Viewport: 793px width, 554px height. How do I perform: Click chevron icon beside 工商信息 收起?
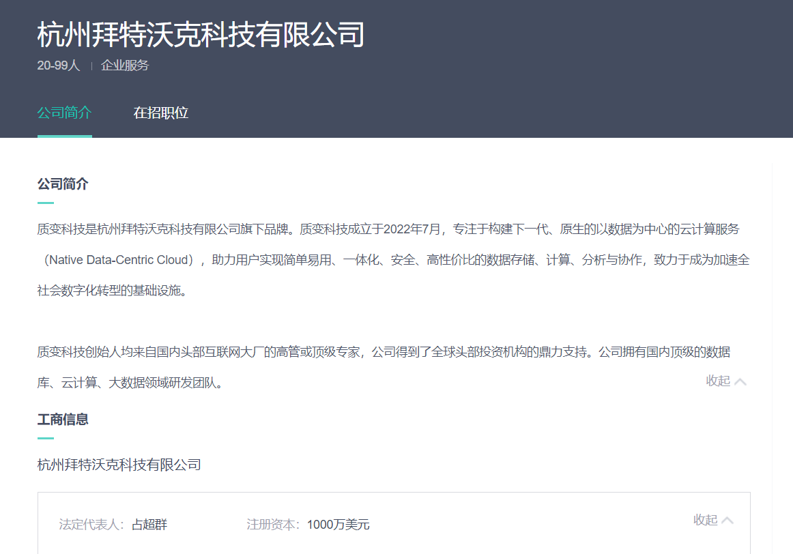tap(727, 521)
